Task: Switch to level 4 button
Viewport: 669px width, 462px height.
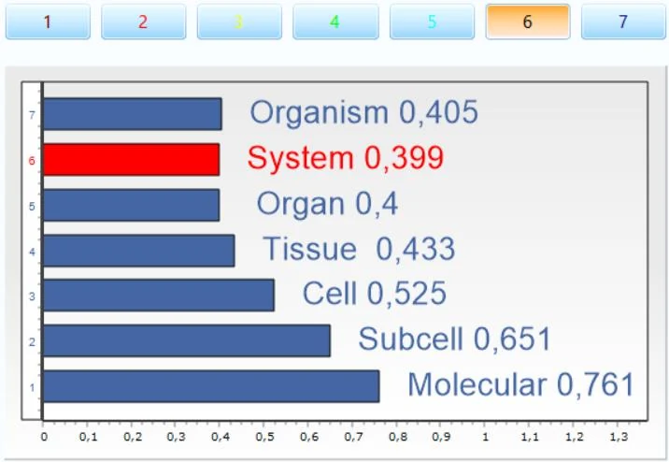Action: [335, 22]
